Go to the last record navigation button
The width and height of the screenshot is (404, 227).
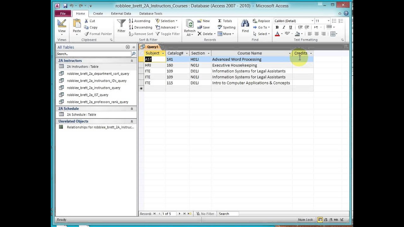pyautogui.click(x=185, y=214)
